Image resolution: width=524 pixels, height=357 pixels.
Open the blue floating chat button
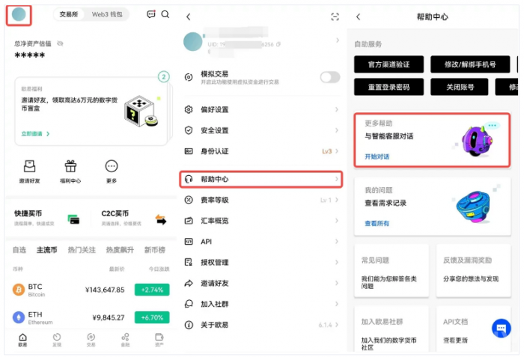pyautogui.click(x=501, y=329)
